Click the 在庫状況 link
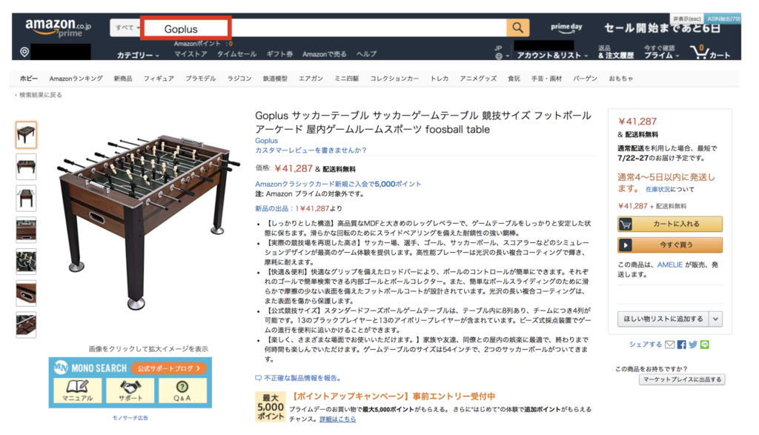 657,189
